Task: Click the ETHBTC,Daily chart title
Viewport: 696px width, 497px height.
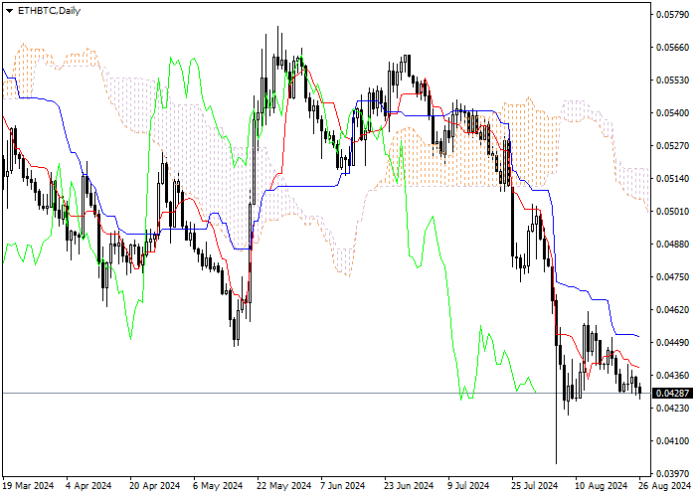Action: [49, 11]
